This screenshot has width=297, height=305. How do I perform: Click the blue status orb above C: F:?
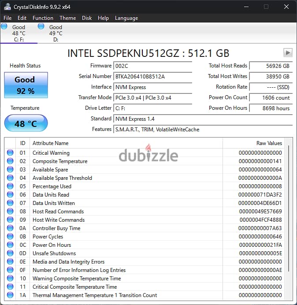click(4, 26)
